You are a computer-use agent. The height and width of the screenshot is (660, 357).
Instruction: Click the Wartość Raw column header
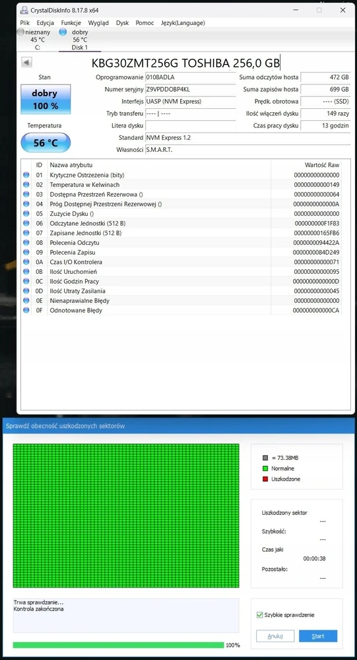[x=322, y=165]
